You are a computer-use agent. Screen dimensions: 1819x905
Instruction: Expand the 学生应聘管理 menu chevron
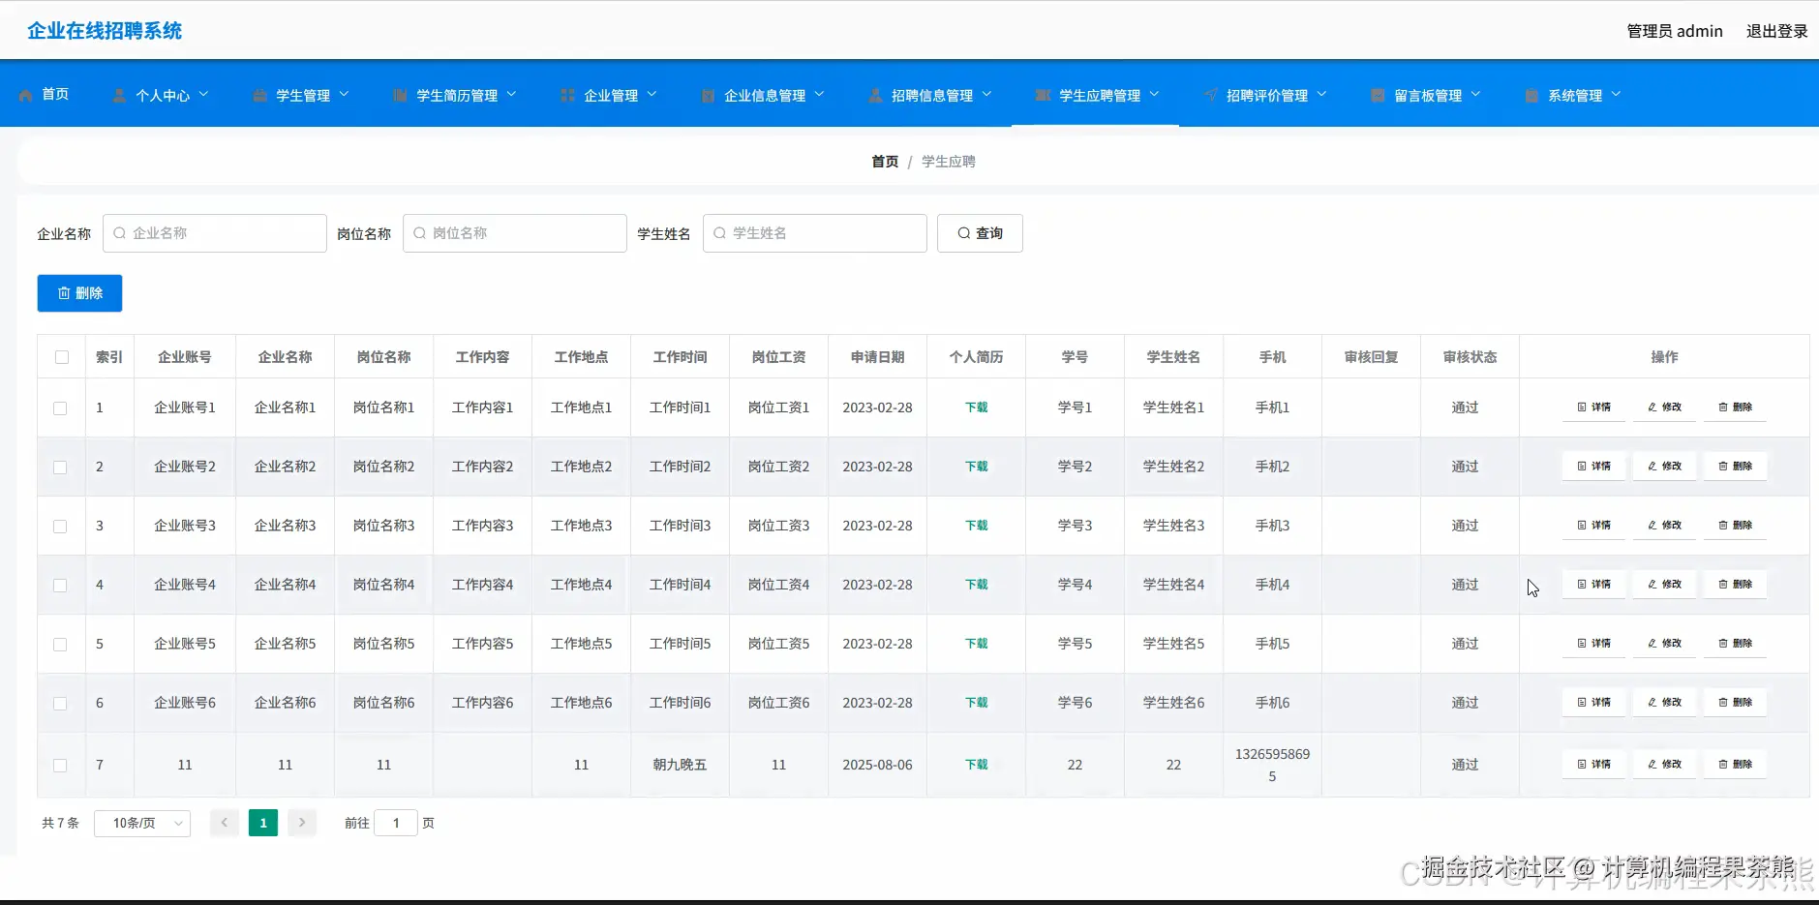click(1154, 94)
